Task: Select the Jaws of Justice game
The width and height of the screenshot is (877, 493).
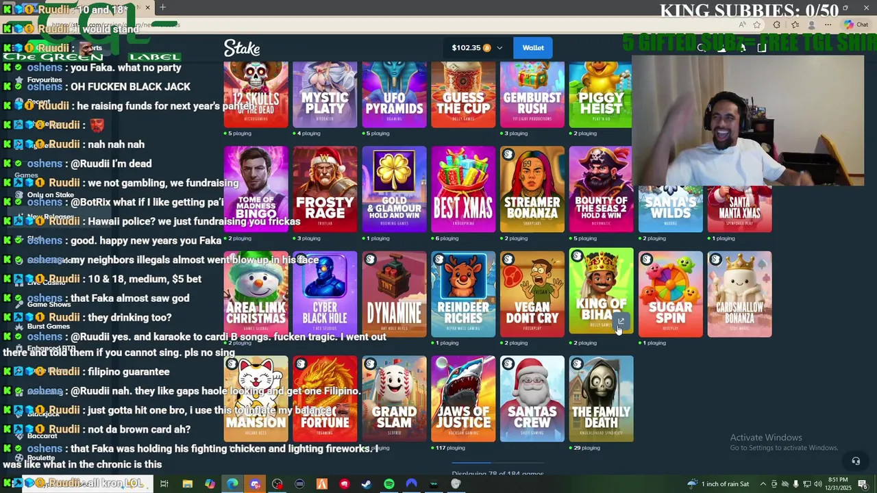Action: tap(463, 399)
